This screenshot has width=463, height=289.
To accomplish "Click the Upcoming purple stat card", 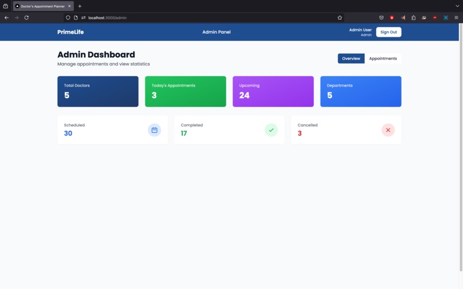I will tap(273, 91).
